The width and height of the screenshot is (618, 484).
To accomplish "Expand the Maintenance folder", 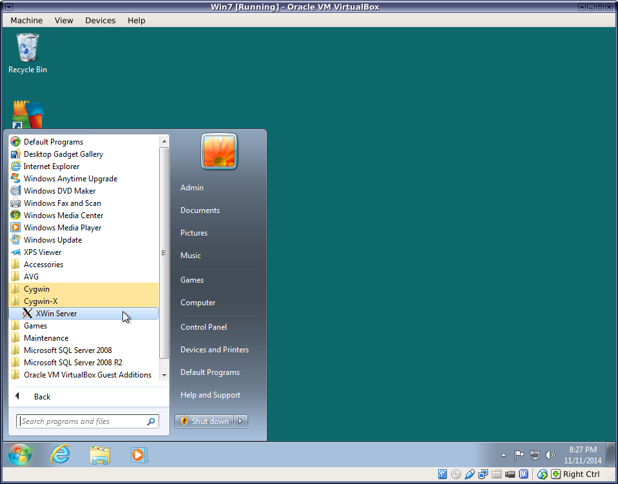I will 84,338.
